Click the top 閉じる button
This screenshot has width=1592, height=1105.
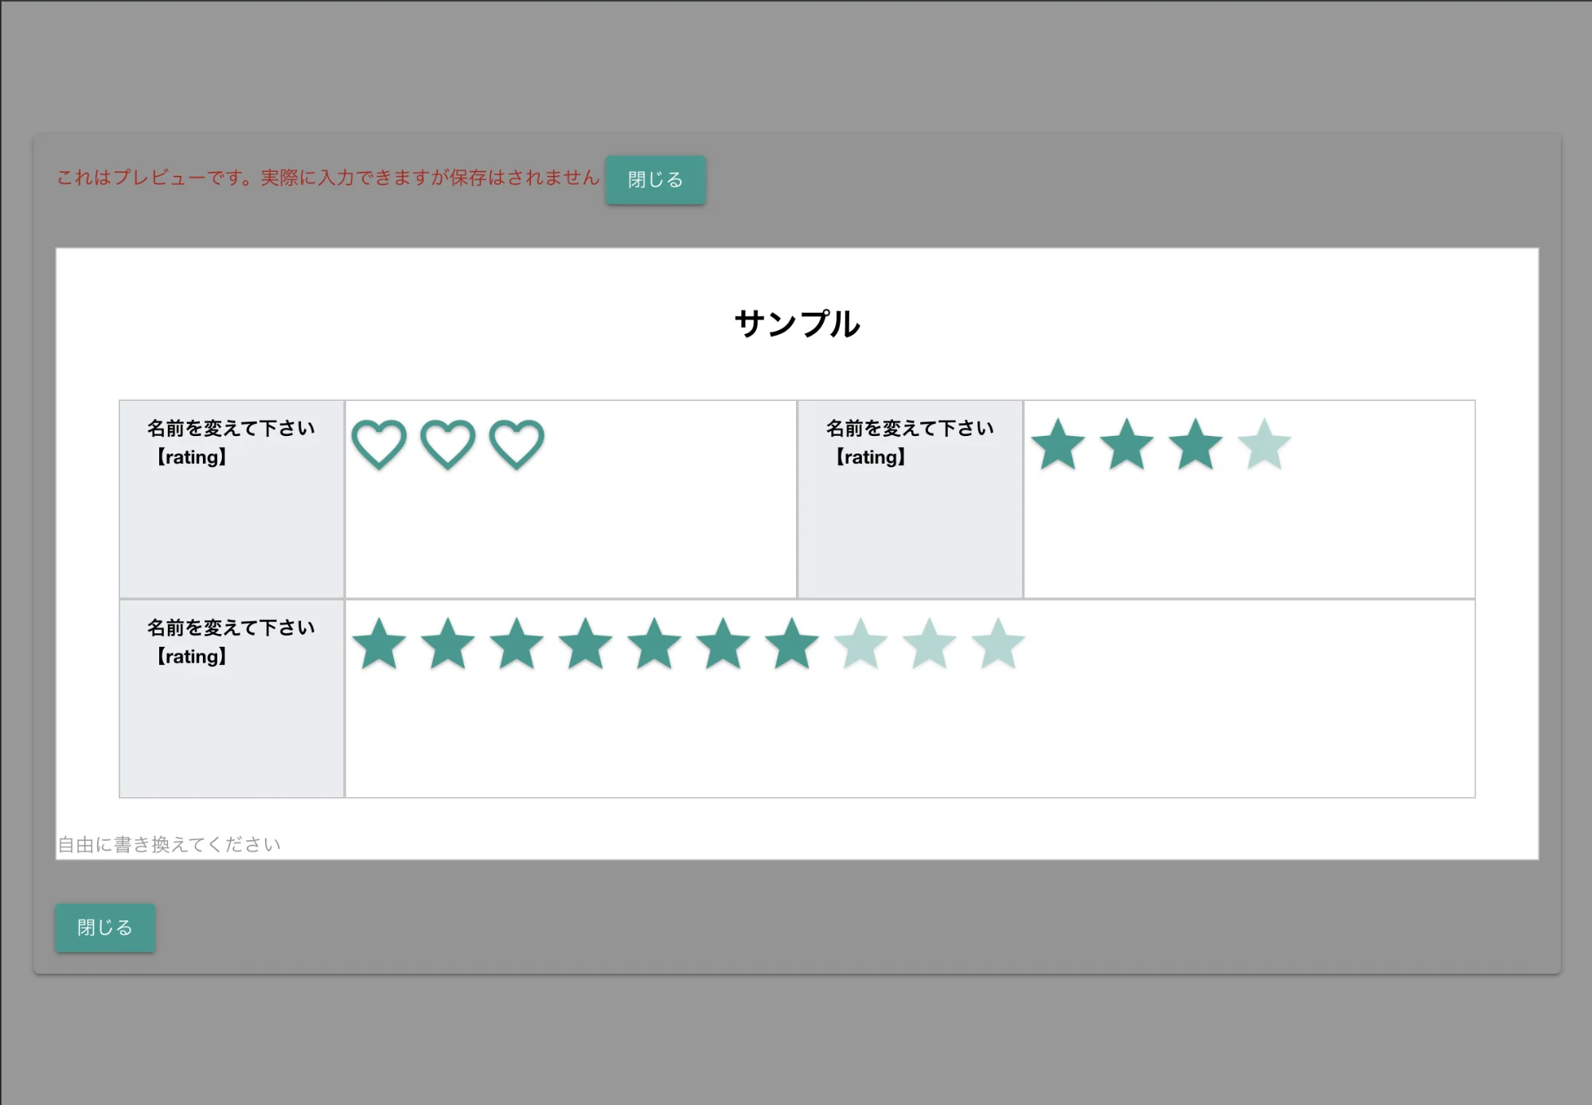point(655,180)
